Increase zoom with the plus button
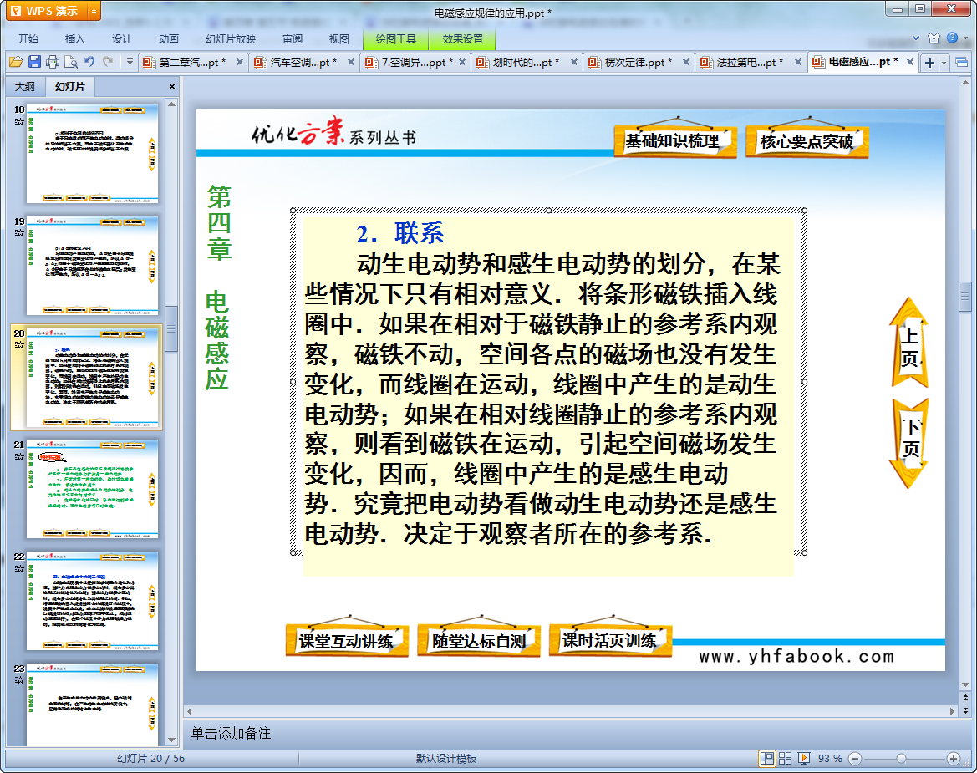Screen dimensions: 977x773 point(954,758)
